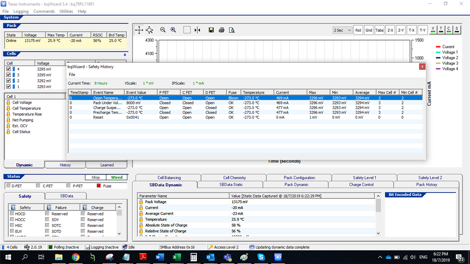Uncheck the cell 2 checkbox
This screenshot has width=470, height=264.
pyautogui.click(x=8, y=81)
